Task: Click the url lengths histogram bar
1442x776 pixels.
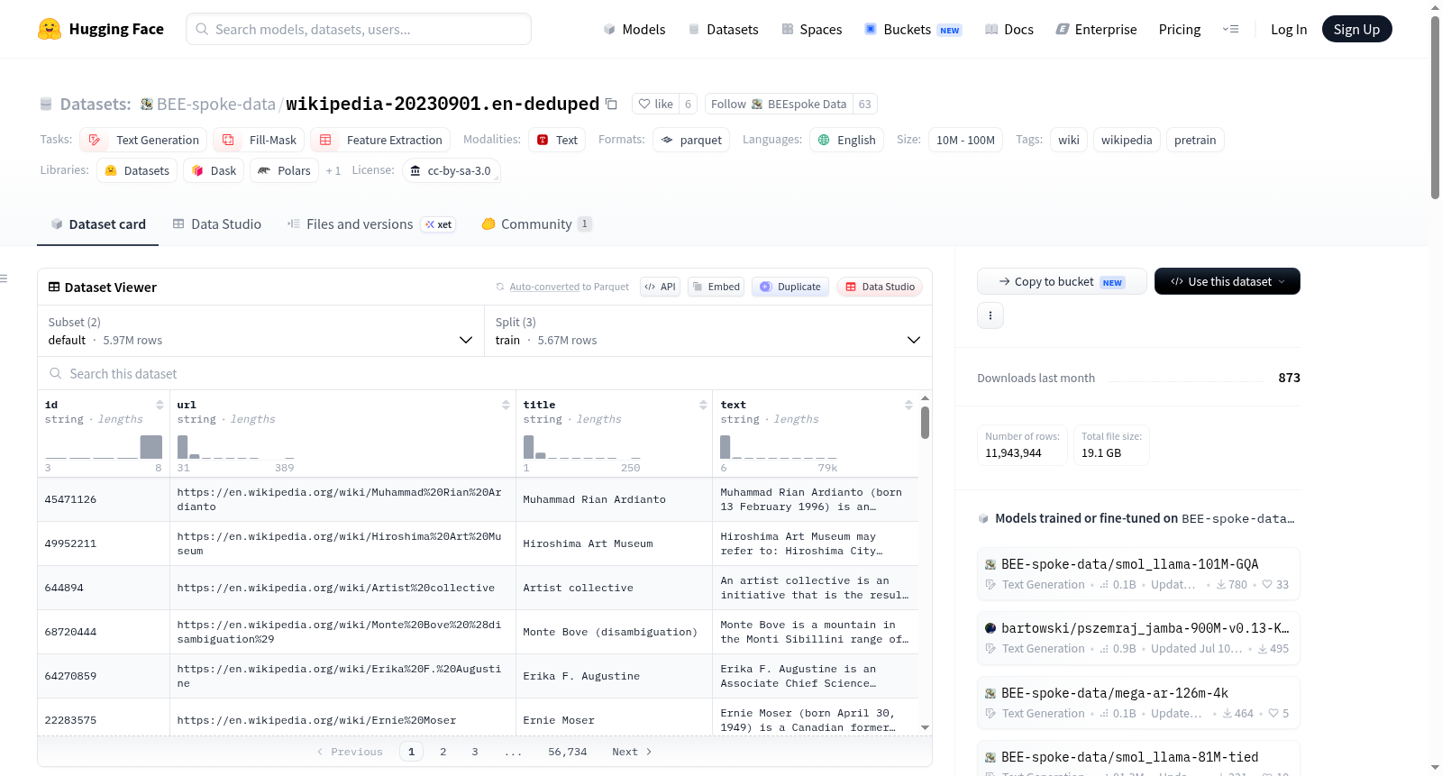Action: pos(182,447)
